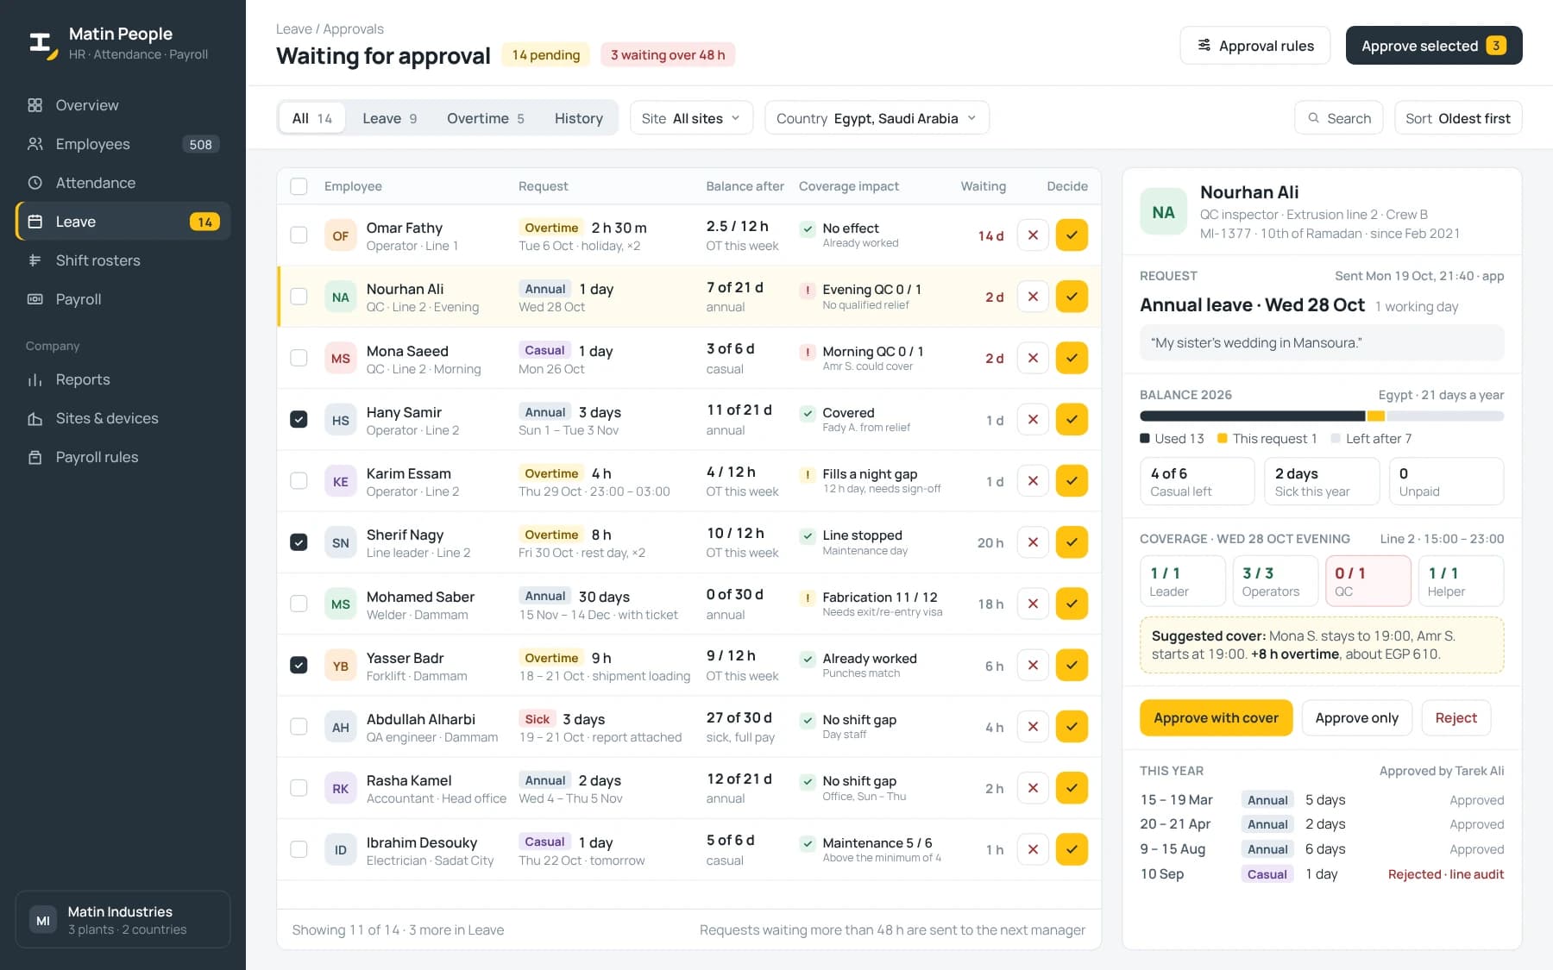This screenshot has width=1553, height=970.
Task: Uncheck Sherif Nagy's row checkbox
Action: pyautogui.click(x=299, y=542)
